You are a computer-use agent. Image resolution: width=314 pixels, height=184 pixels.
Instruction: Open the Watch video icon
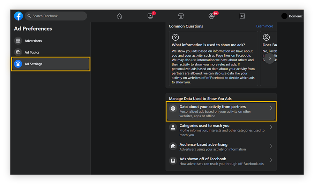(x=150, y=16)
